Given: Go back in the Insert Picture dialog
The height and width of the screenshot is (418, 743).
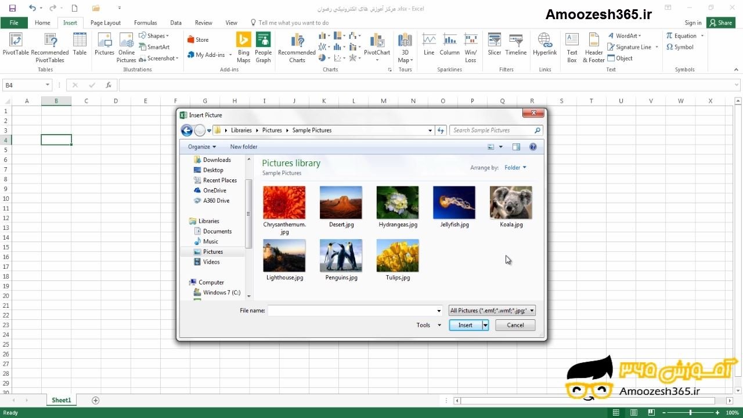Looking at the screenshot, I should point(186,131).
